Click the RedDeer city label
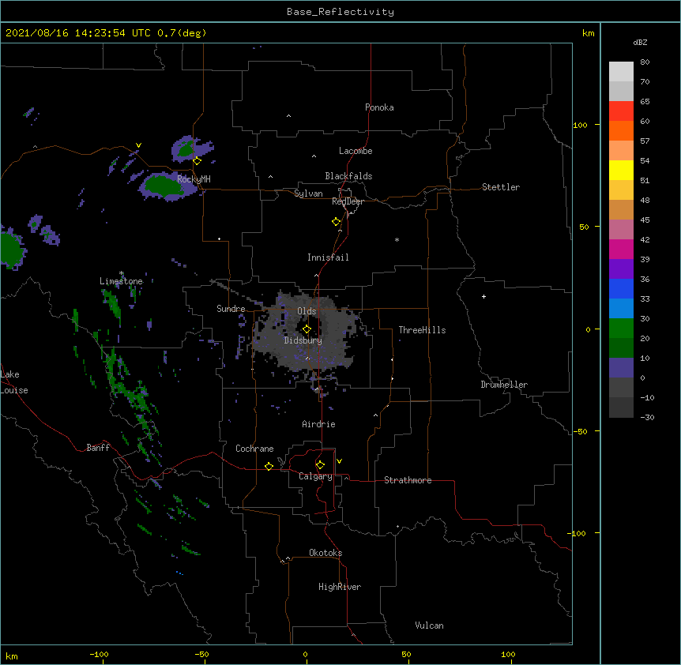 pyautogui.click(x=348, y=201)
